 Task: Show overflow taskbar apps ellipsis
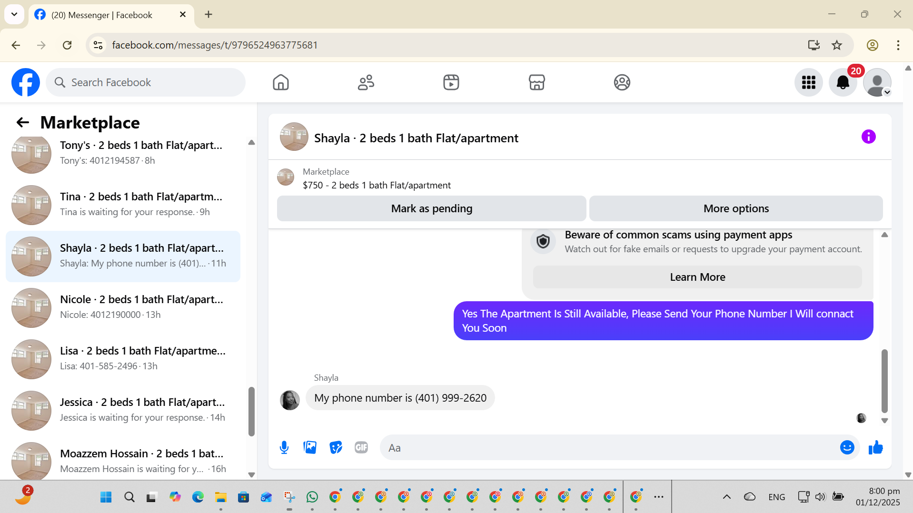659,497
